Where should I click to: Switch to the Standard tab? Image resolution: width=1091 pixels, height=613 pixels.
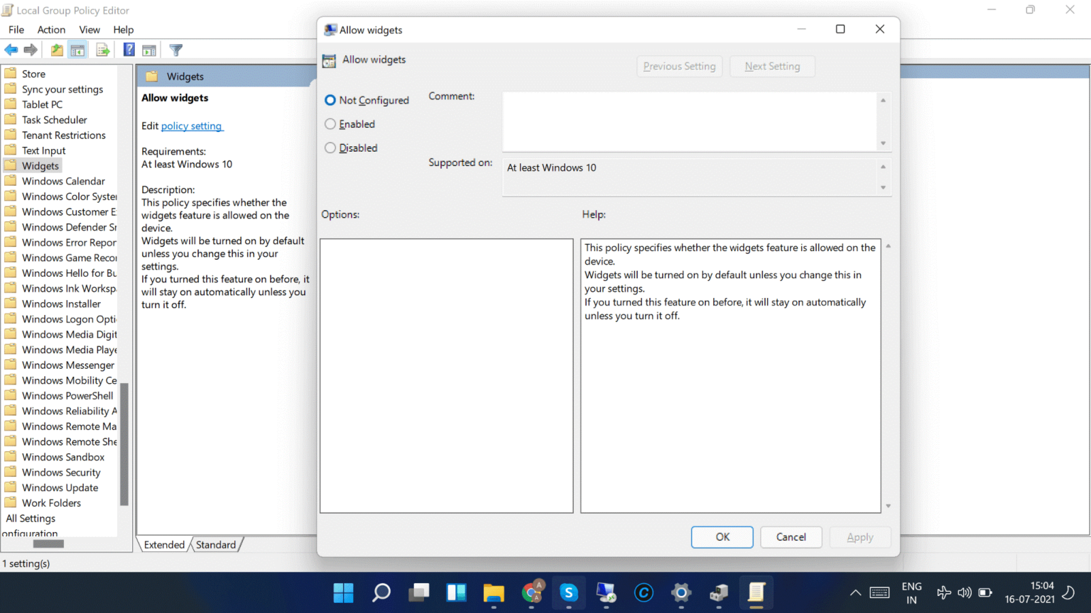(x=216, y=544)
